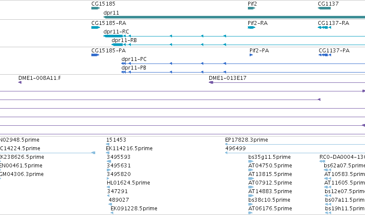Select the EK114216.5prime EST label
Viewport: 365px width, 215px height.
click(129, 148)
